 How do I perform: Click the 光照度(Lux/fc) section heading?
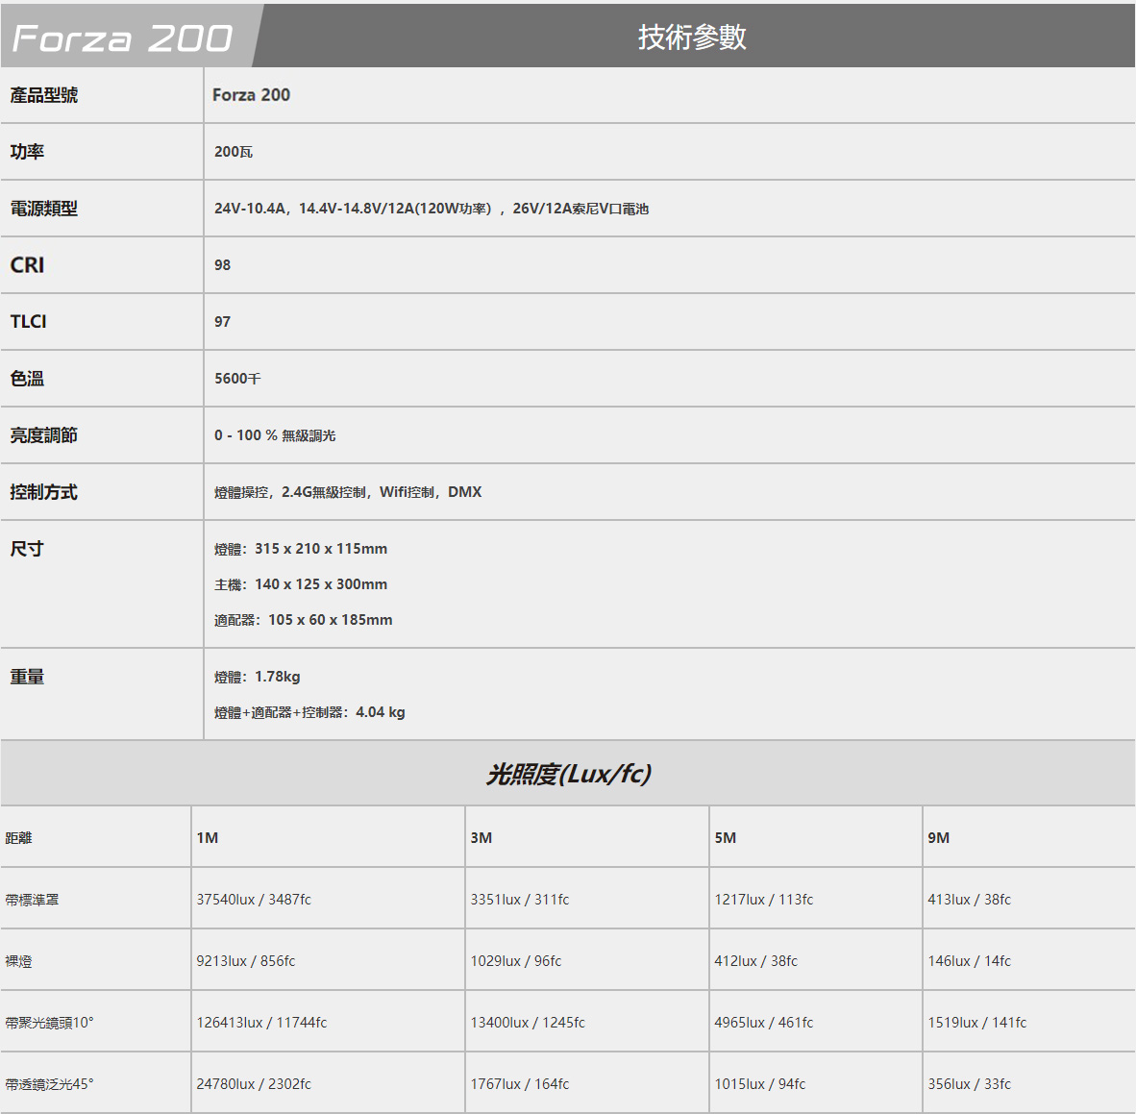568,774
